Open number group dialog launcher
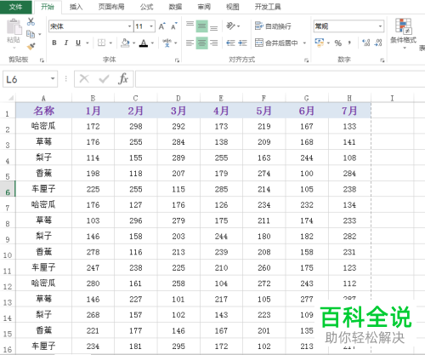The width and height of the screenshot is (425, 355). pos(382,60)
